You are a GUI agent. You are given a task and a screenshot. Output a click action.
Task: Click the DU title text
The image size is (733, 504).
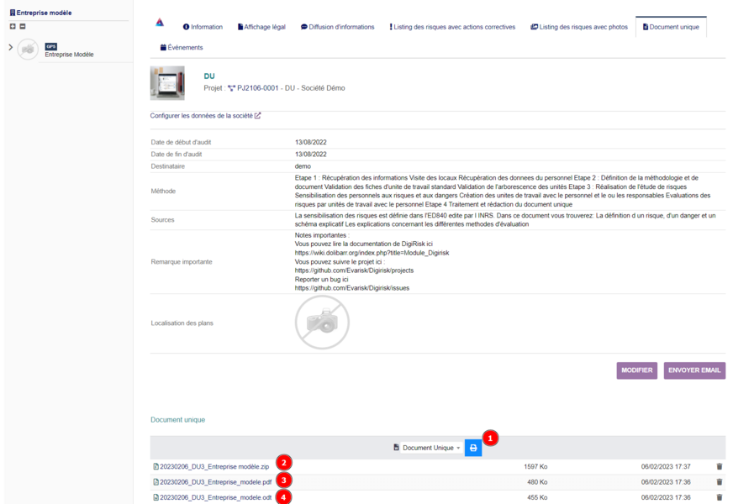click(x=209, y=76)
